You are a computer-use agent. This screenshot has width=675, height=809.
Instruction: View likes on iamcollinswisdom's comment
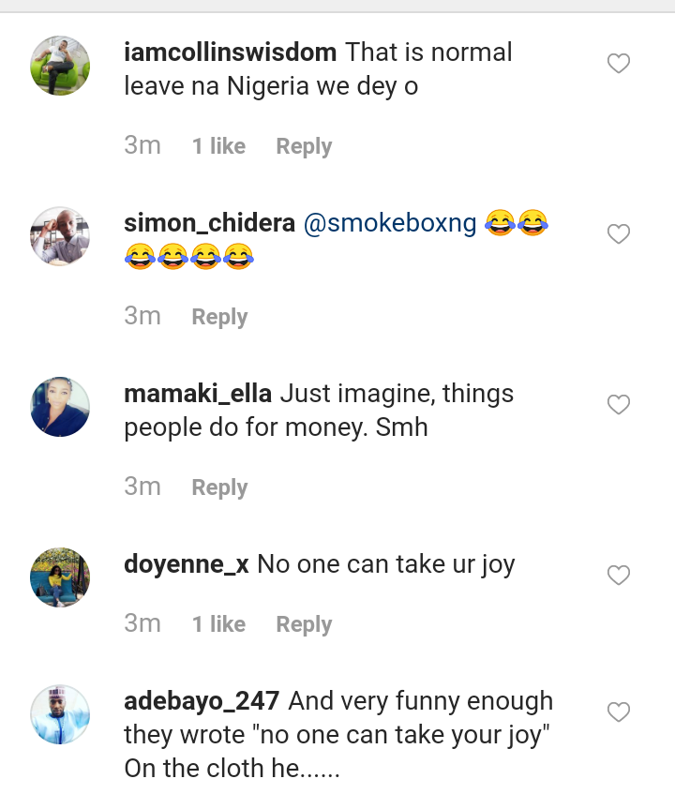click(x=218, y=146)
